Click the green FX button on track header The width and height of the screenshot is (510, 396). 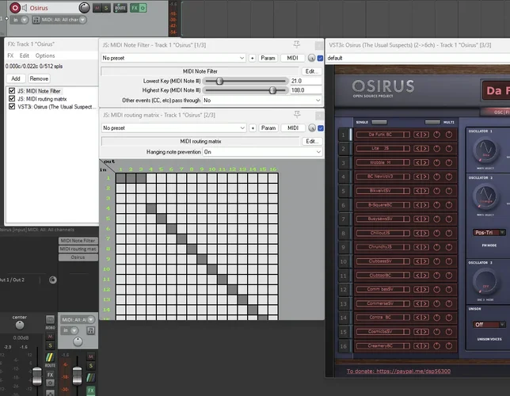[x=134, y=8]
